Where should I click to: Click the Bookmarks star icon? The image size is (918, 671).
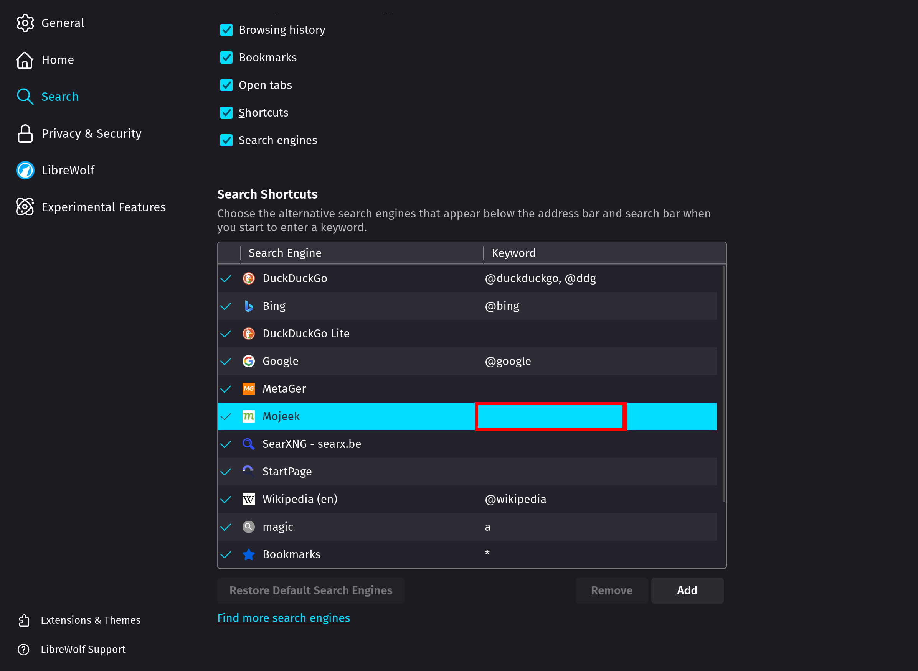click(x=248, y=554)
